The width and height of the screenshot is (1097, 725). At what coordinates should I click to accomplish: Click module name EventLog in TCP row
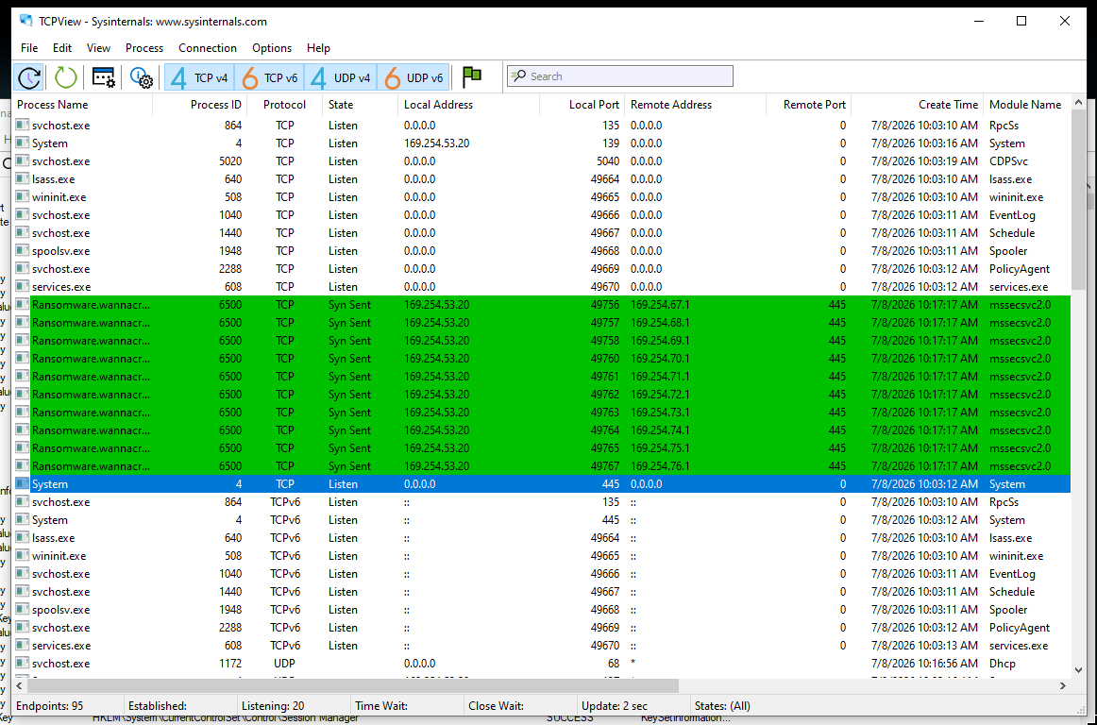tap(1012, 215)
